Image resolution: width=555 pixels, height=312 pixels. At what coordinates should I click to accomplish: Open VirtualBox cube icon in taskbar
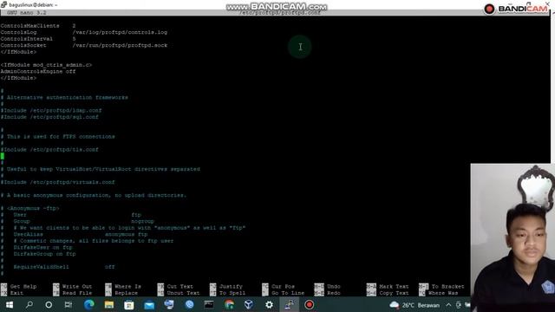tap(249, 304)
